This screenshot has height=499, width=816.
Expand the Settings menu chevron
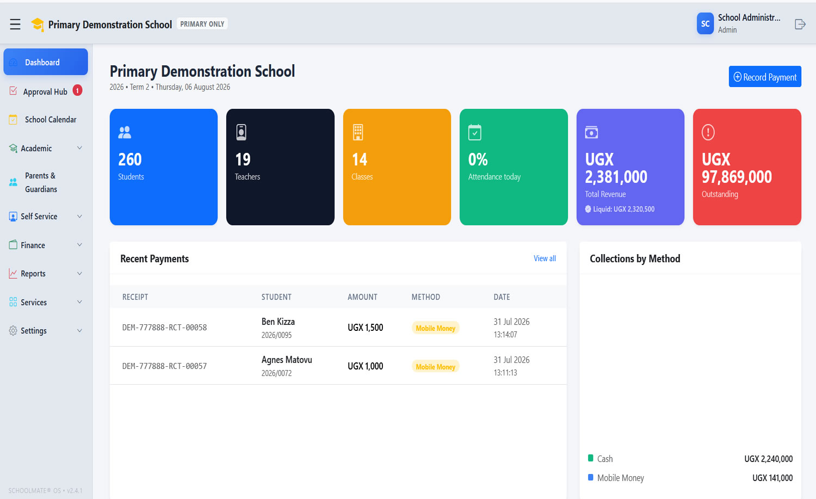[79, 331]
